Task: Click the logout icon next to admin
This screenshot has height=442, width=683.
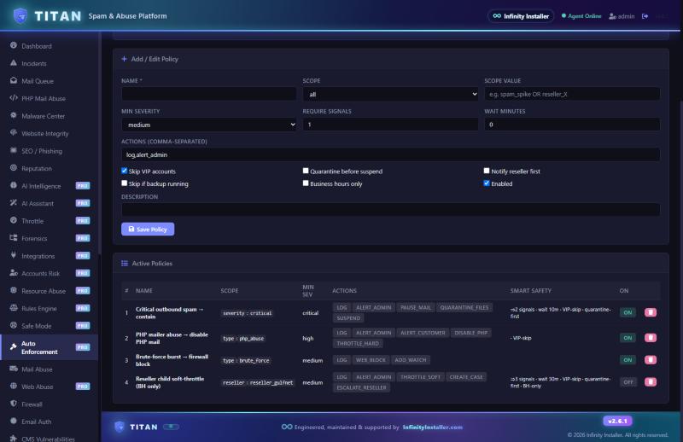Action: coord(645,16)
